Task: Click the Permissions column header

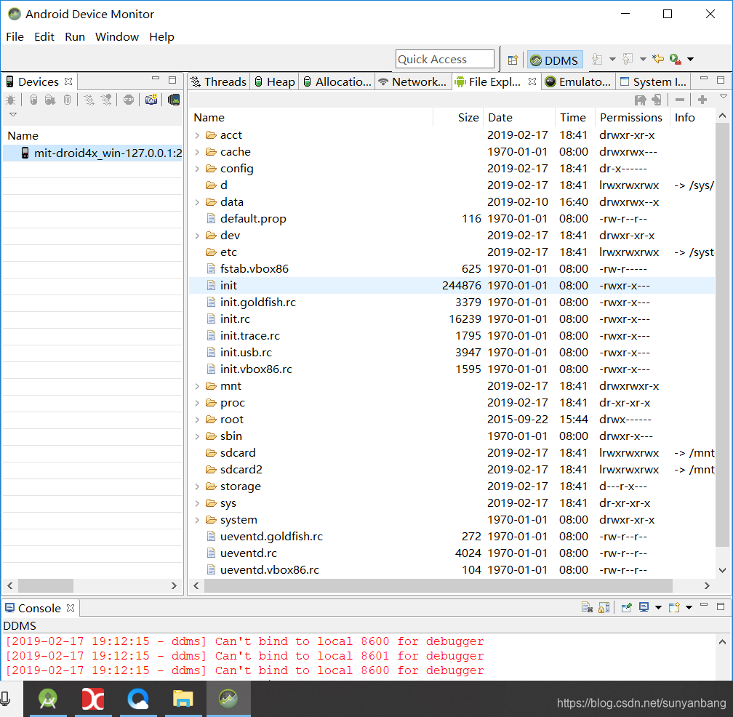Action: pyautogui.click(x=631, y=118)
